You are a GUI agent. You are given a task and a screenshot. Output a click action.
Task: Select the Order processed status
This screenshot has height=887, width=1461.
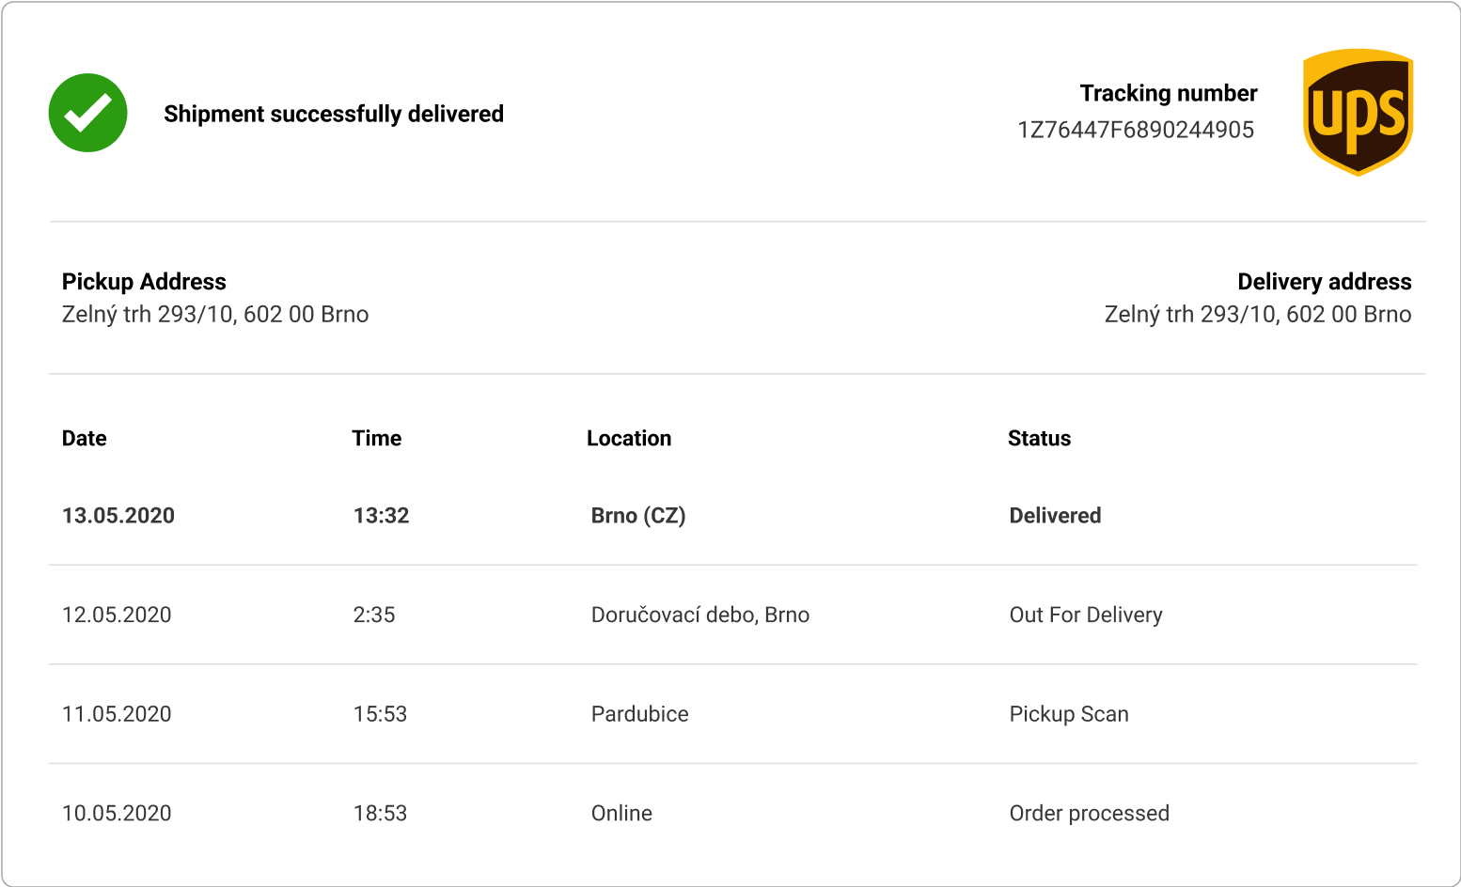pyautogui.click(x=1090, y=814)
